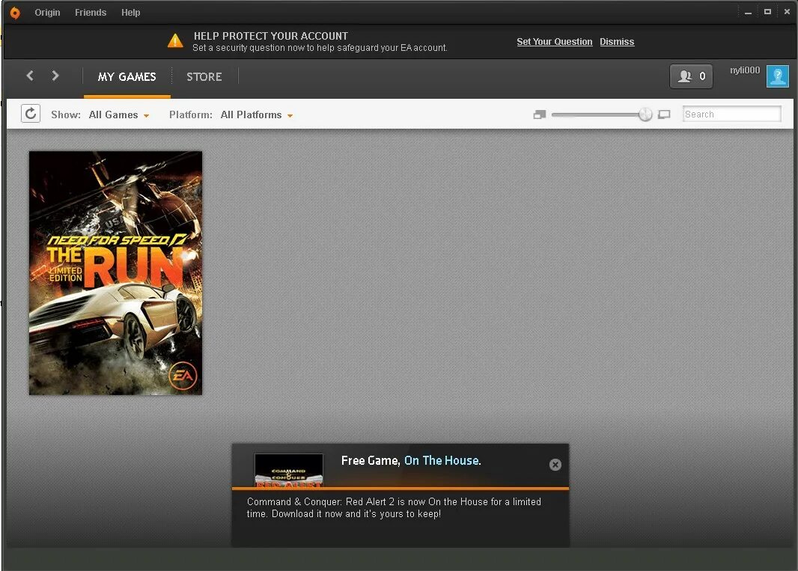This screenshot has height=571, width=798.
Task: Open the Friends menu
Action: tap(91, 12)
